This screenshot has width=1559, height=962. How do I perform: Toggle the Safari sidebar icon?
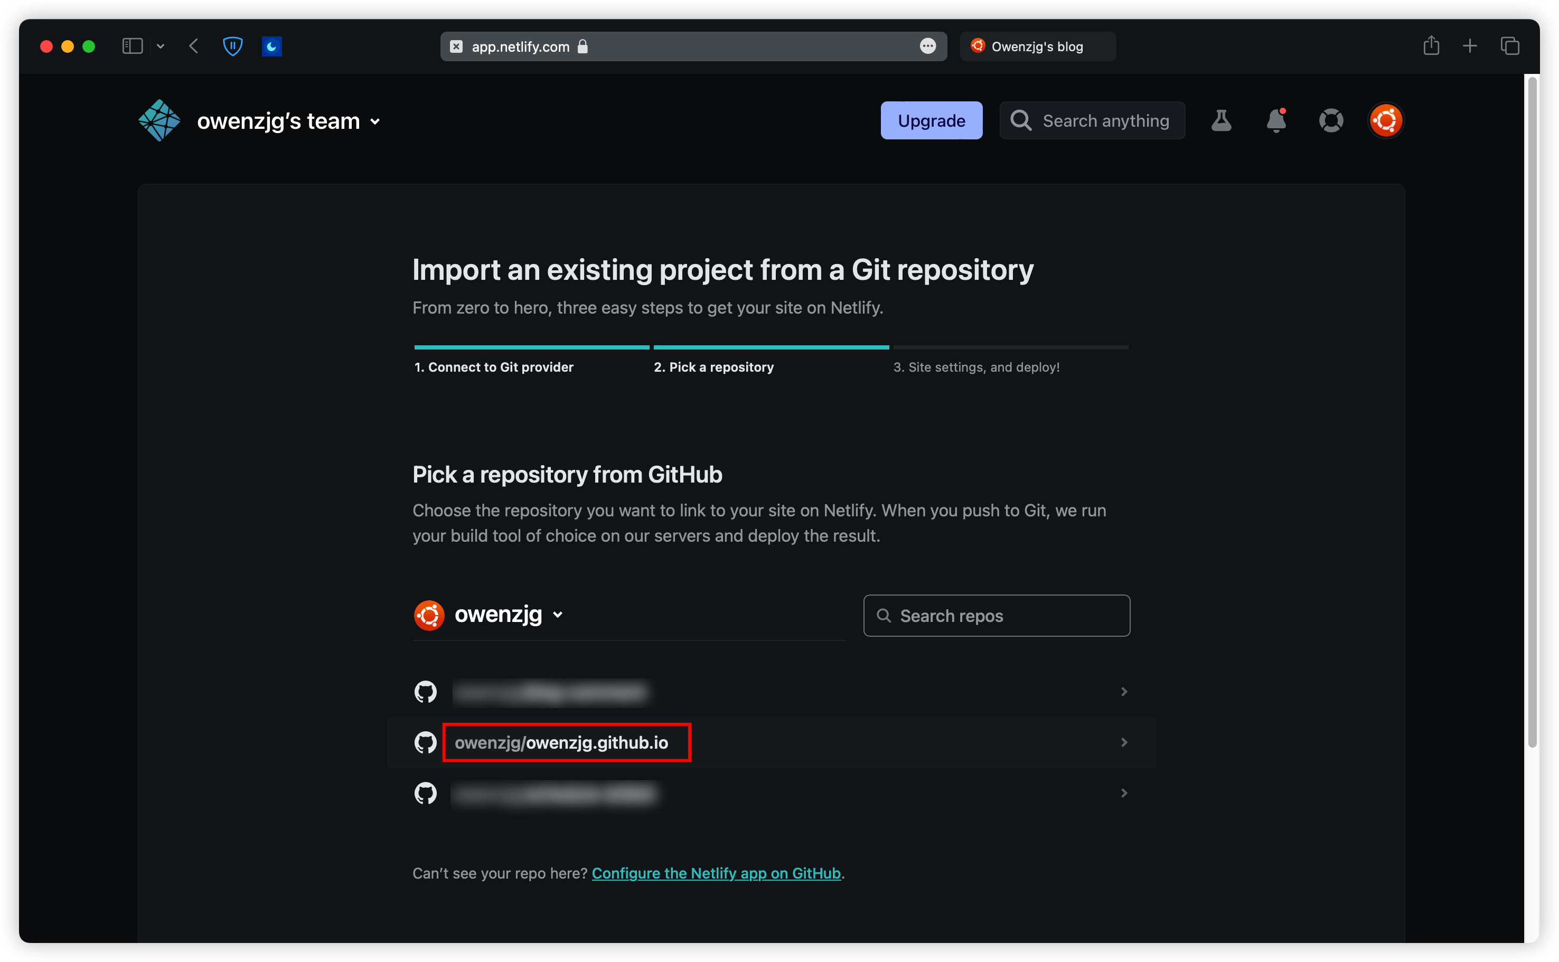point(133,46)
